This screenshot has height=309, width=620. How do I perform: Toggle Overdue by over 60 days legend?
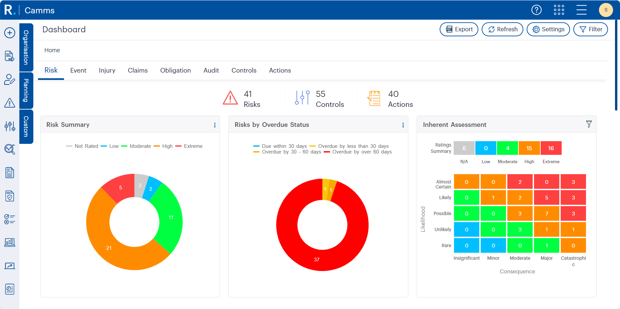[x=358, y=152]
